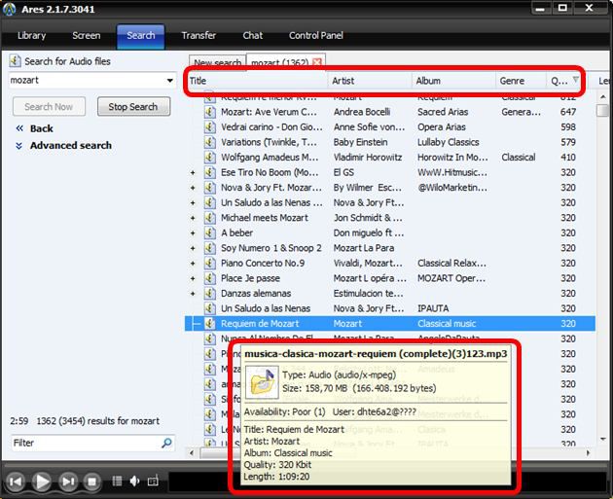Open the playlist icon in player bar
Viewport: 613px width, 499px height.
tap(117, 481)
